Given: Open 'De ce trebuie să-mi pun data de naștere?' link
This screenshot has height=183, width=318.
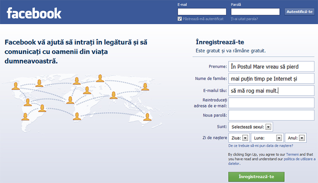Looking at the screenshot, I should click(x=261, y=146).
